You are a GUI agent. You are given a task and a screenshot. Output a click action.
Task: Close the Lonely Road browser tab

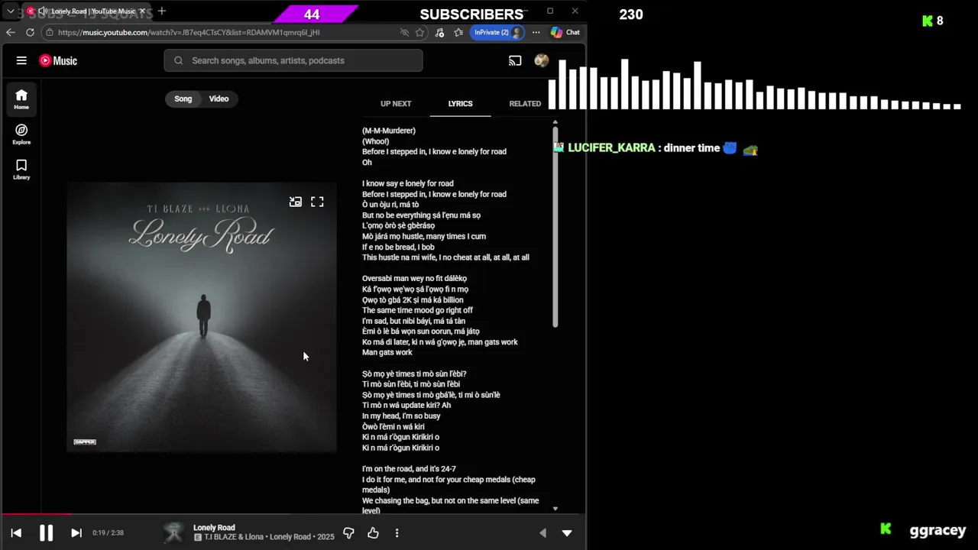[143, 11]
